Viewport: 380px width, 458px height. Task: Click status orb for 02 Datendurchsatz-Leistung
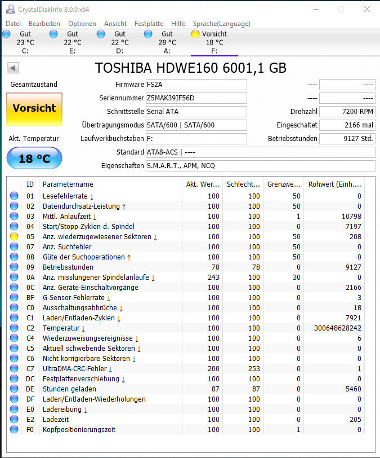(x=14, y=206)
